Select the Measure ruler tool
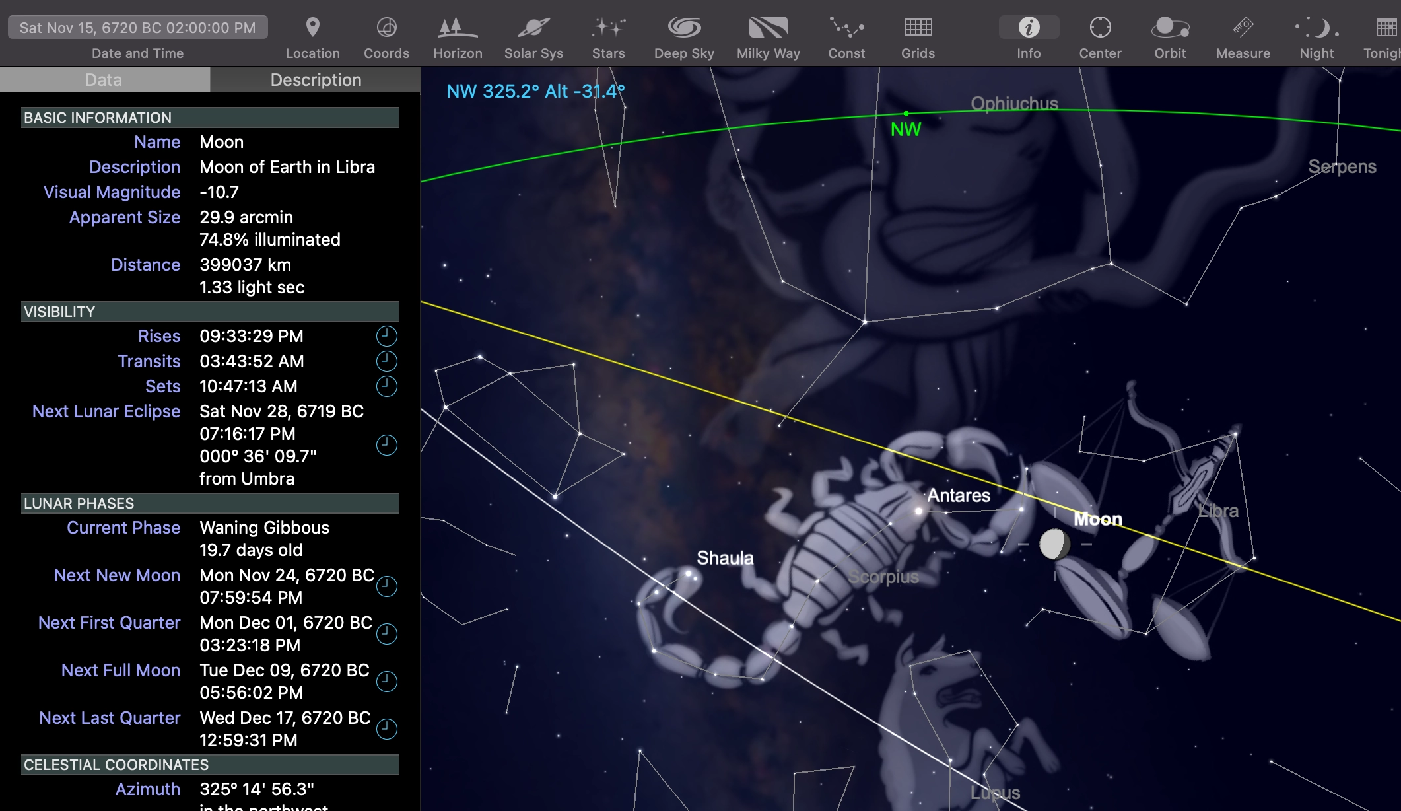Image resolution: width=1401 pixels, height=811 pixels. coord(1243,28)
